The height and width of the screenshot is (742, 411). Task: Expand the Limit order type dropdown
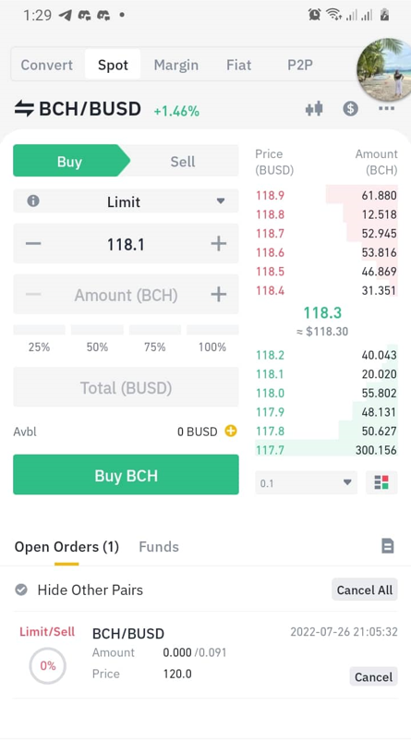(x=126, y=201)
